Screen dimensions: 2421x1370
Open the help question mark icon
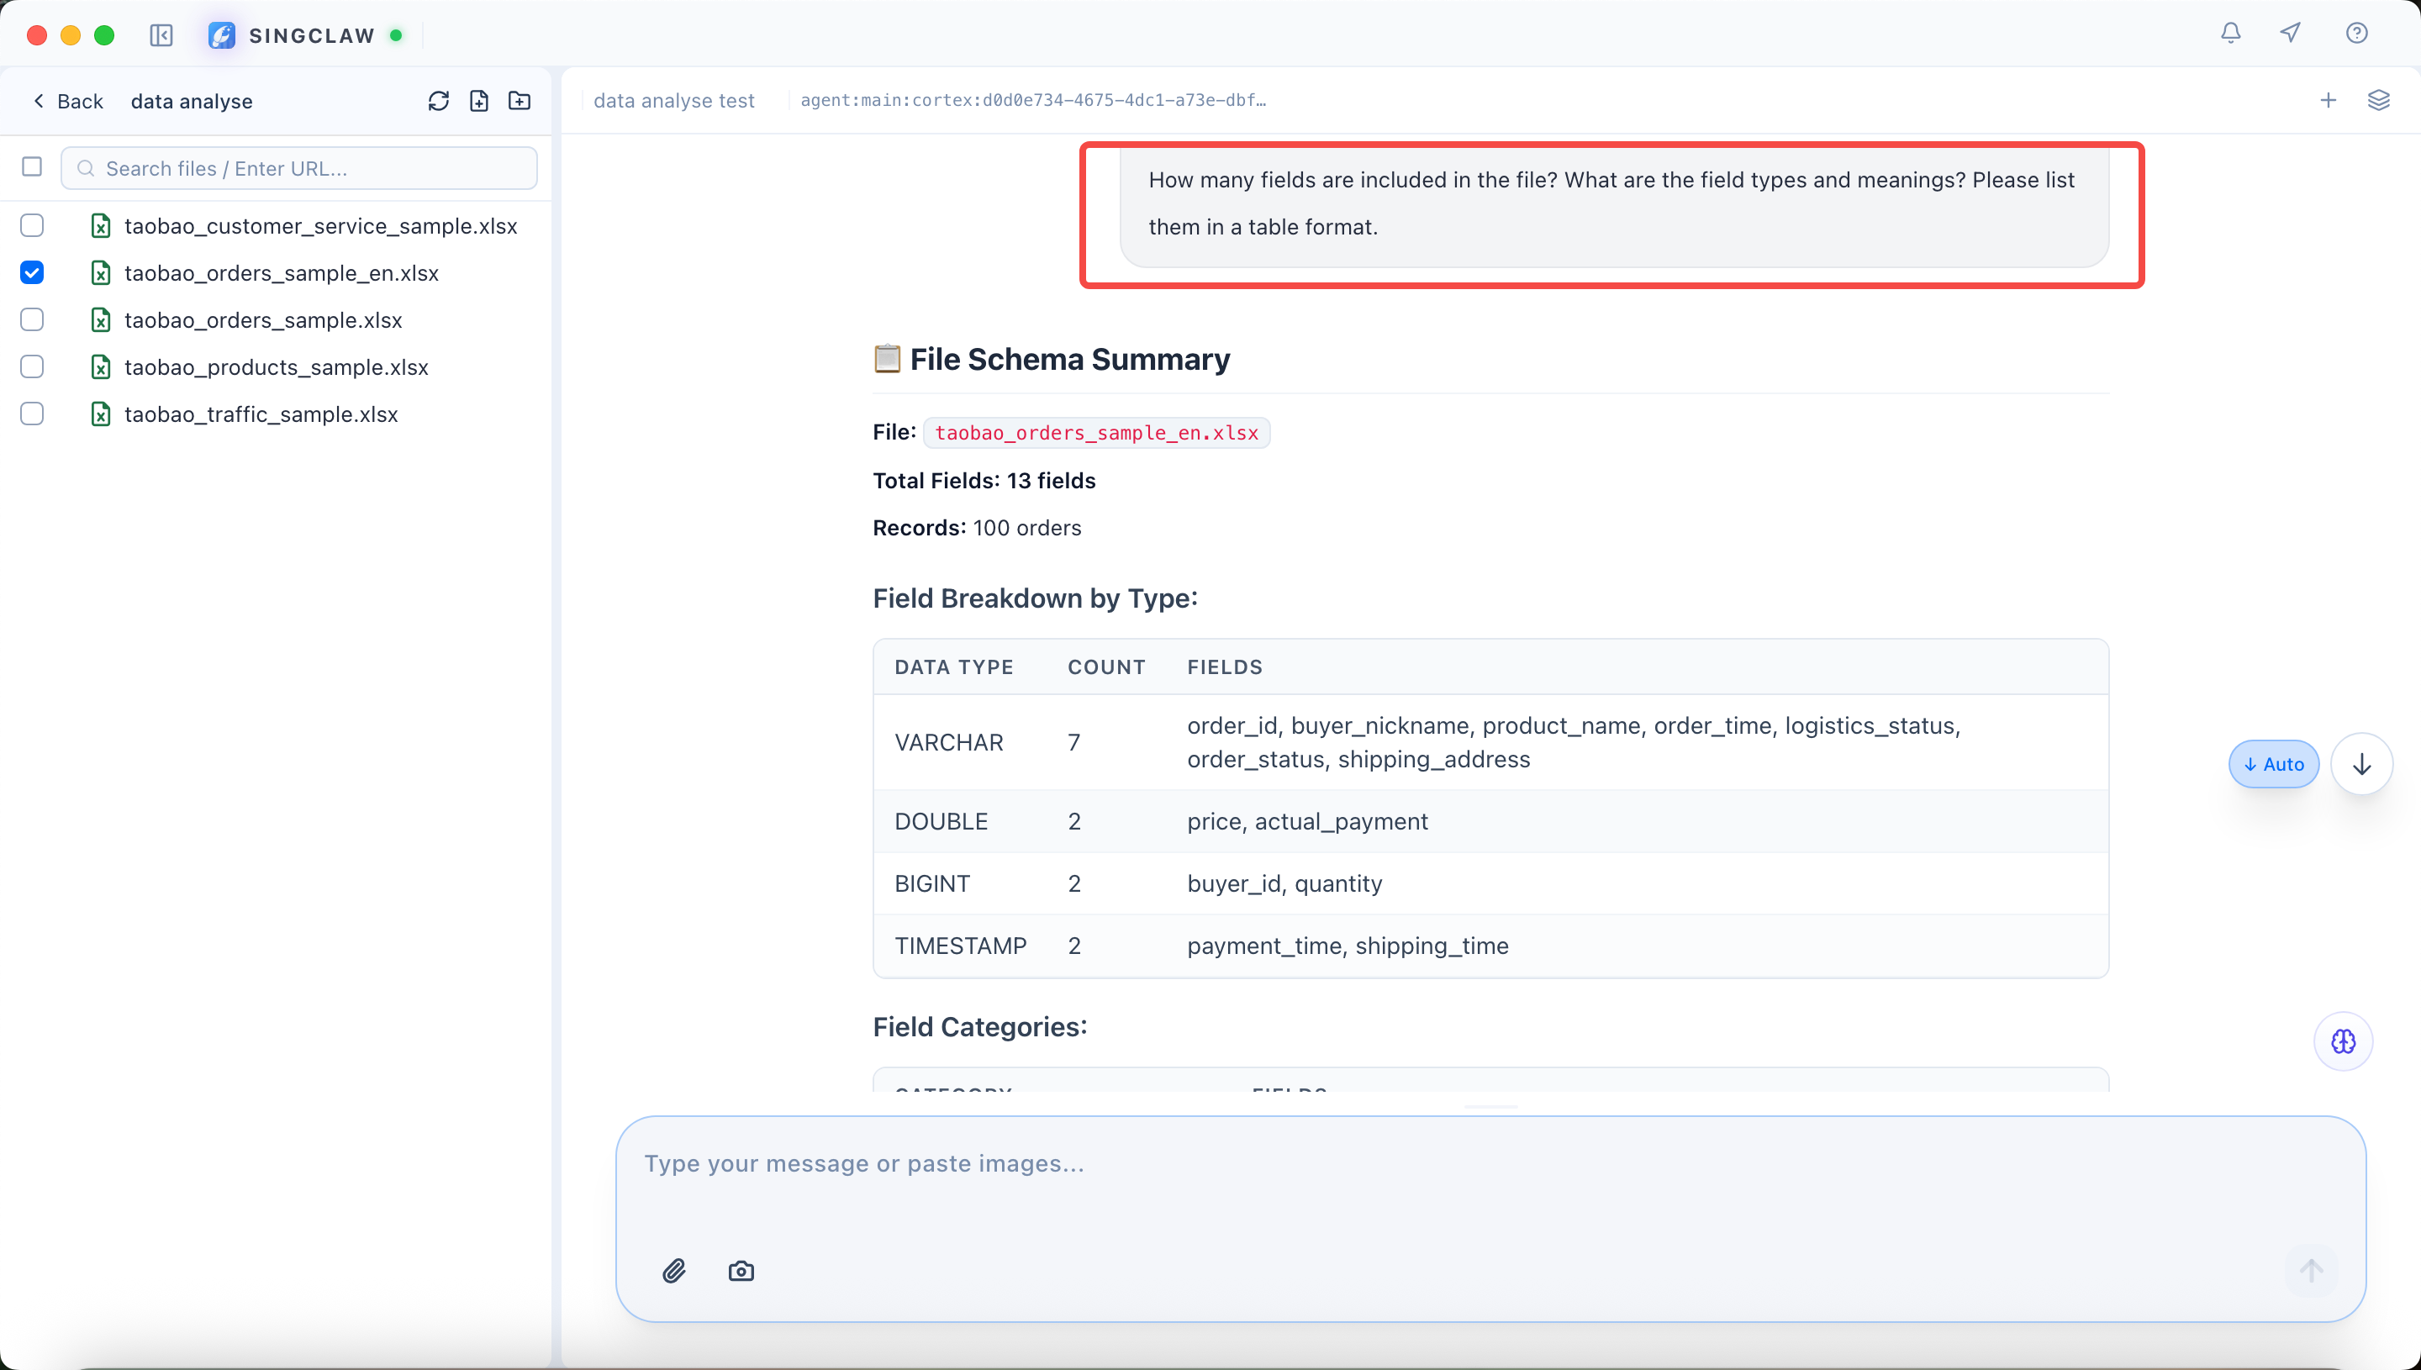(x=2356, y=34)
